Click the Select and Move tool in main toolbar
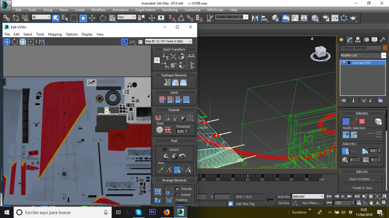Image resolution: width=389 pixels, height=218 pixels. 92,18
